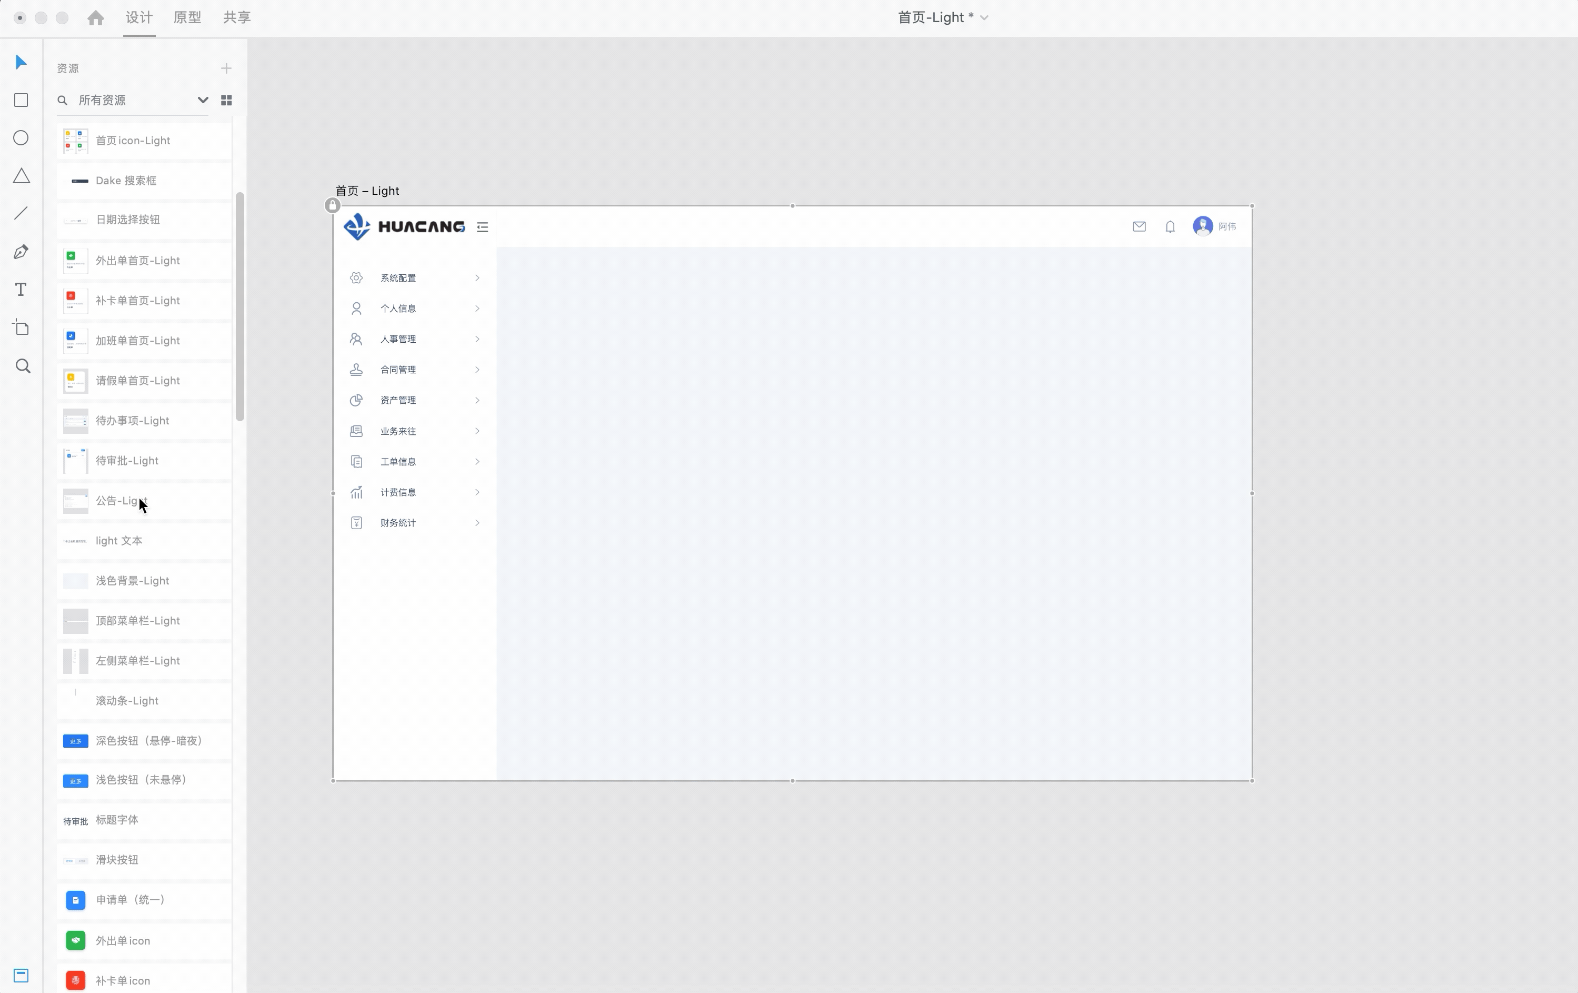The width and height of the screenshot is (1578, 993).
Task: Click the plus button to add asset
Action: click(x=226, y=68)
